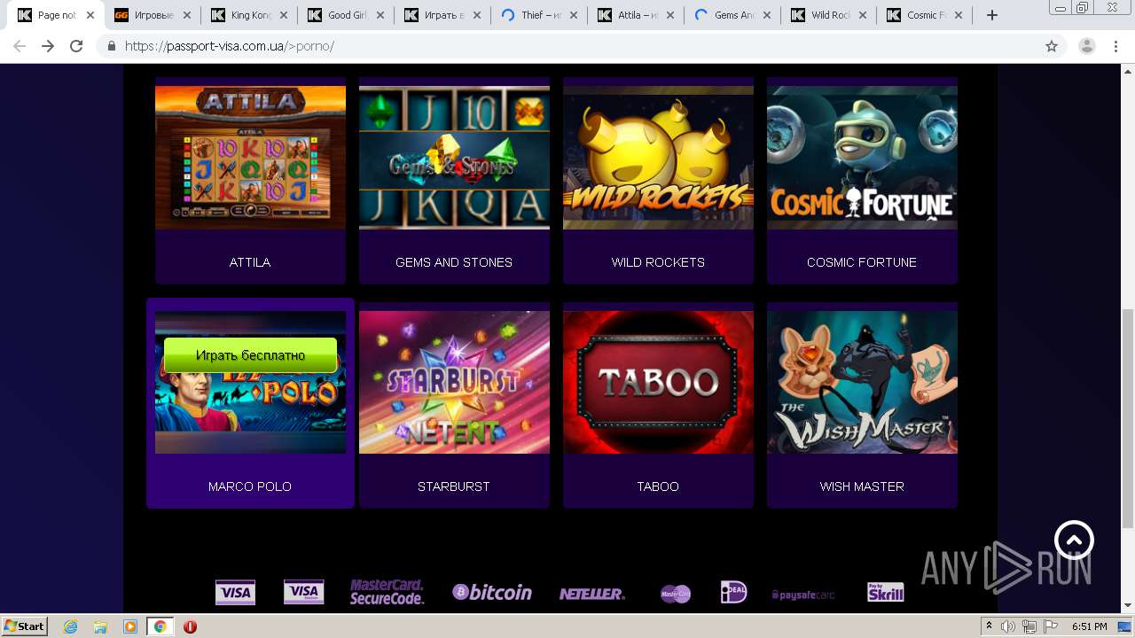This screenshot has width=1135, height=638.
Task: Click the site lock icon in address bar
Action: [112, 46]
